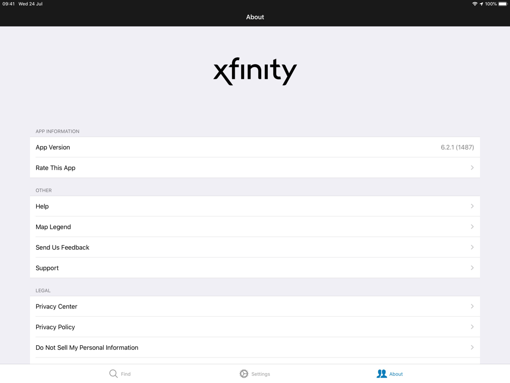Tap the 100% battery percentage

(491, 4)
